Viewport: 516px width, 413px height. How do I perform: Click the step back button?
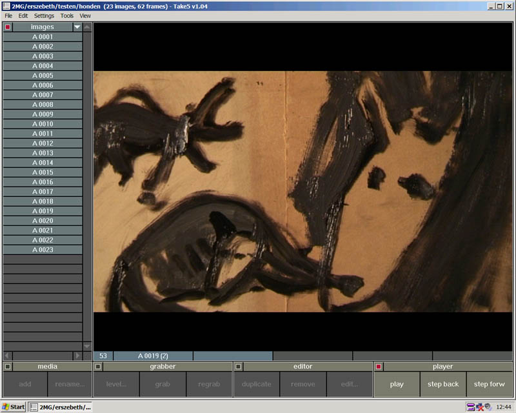pos(443,384)
